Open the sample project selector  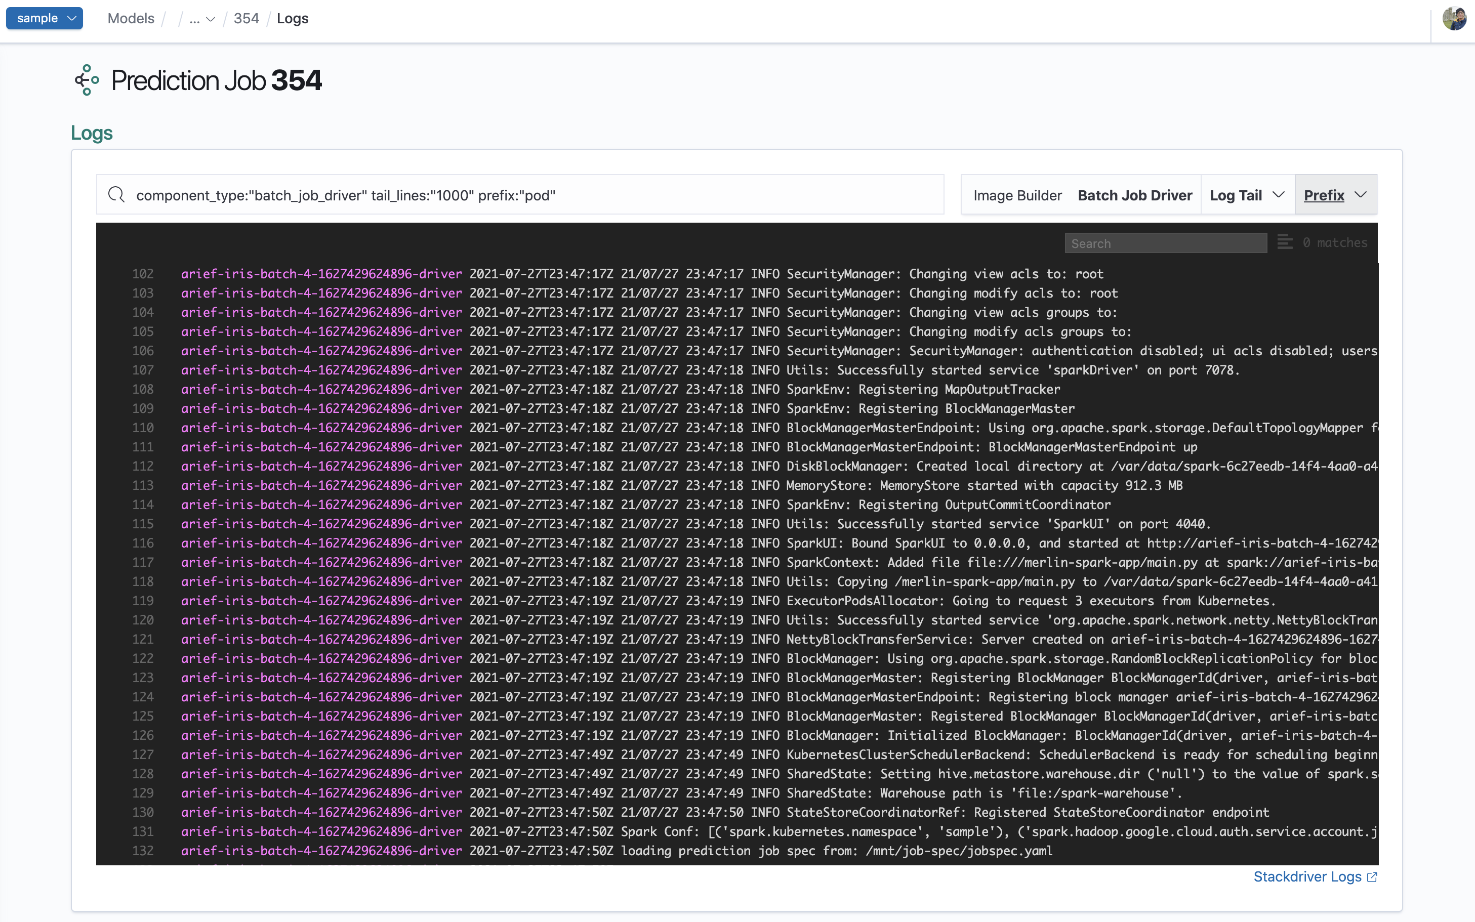tap(45, 18)
